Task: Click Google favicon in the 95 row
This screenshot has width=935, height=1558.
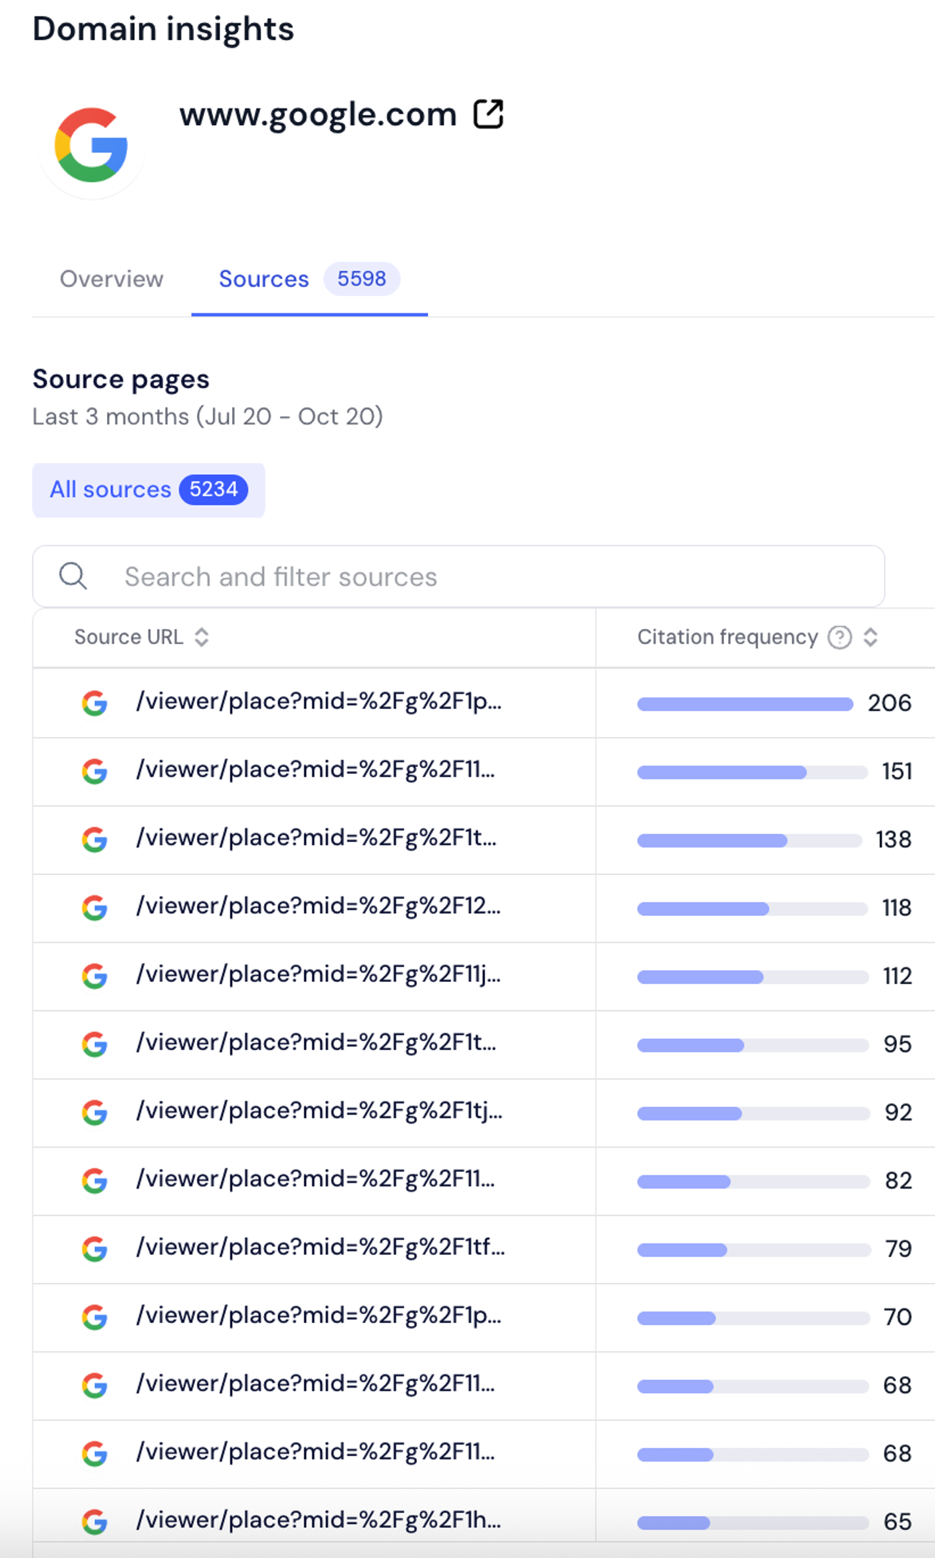Action: [x=95, y=1044]
